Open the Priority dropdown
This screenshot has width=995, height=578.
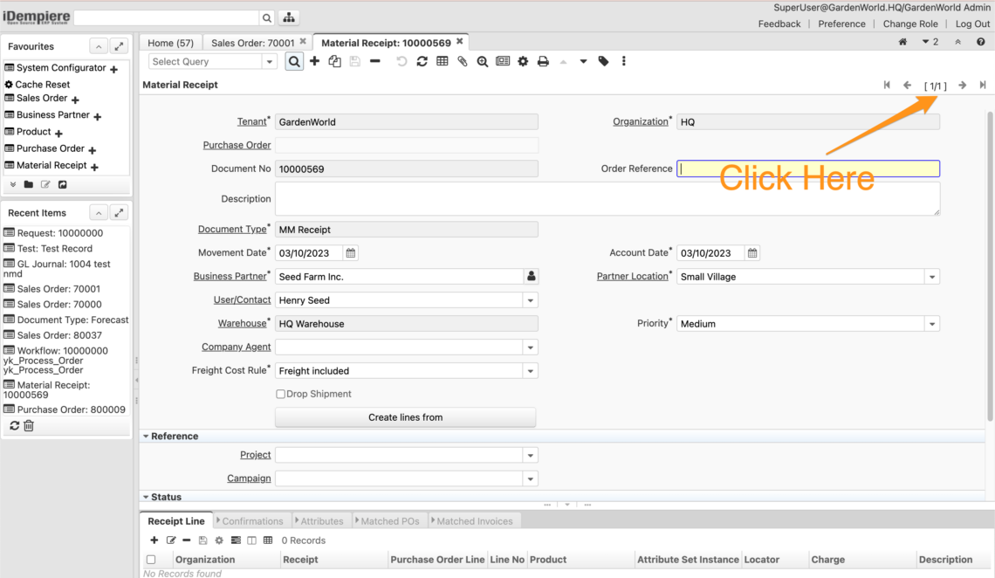click(932, 323)
